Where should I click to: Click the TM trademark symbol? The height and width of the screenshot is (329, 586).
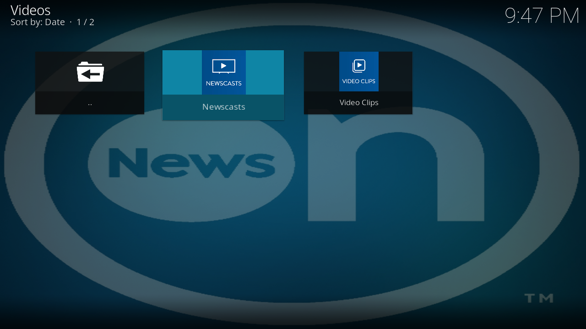tap(538, 298)
